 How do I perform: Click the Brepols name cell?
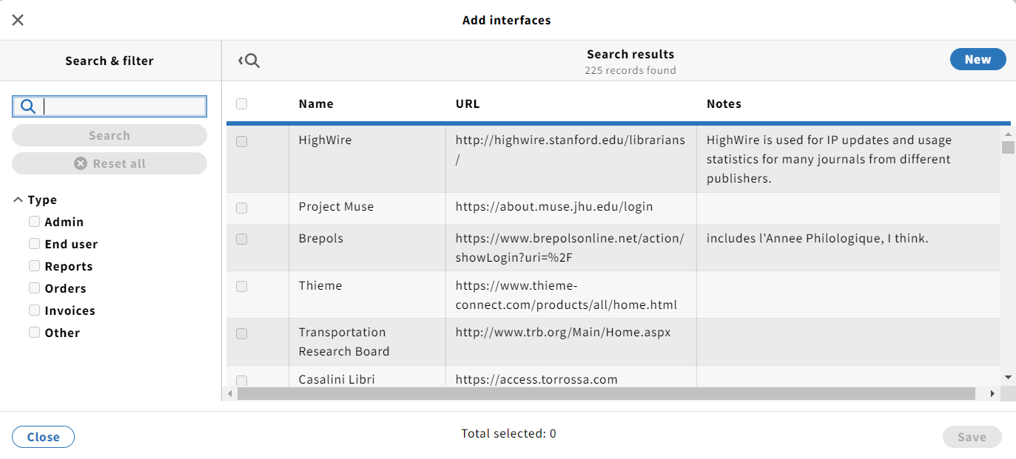(367, 248)
